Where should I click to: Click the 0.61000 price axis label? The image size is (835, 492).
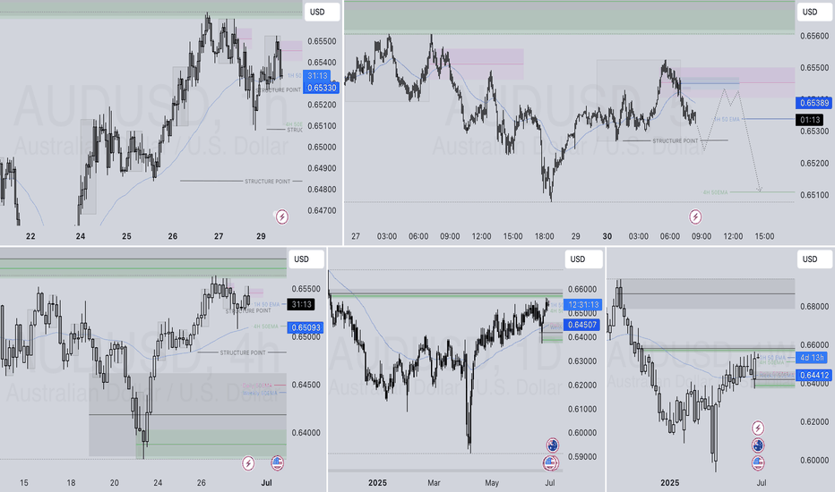pyautogui.click(x=582, y=409)
